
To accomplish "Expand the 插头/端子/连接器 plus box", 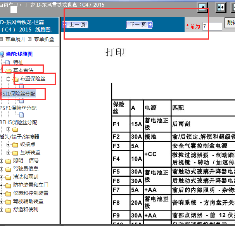I will [9, 129].
